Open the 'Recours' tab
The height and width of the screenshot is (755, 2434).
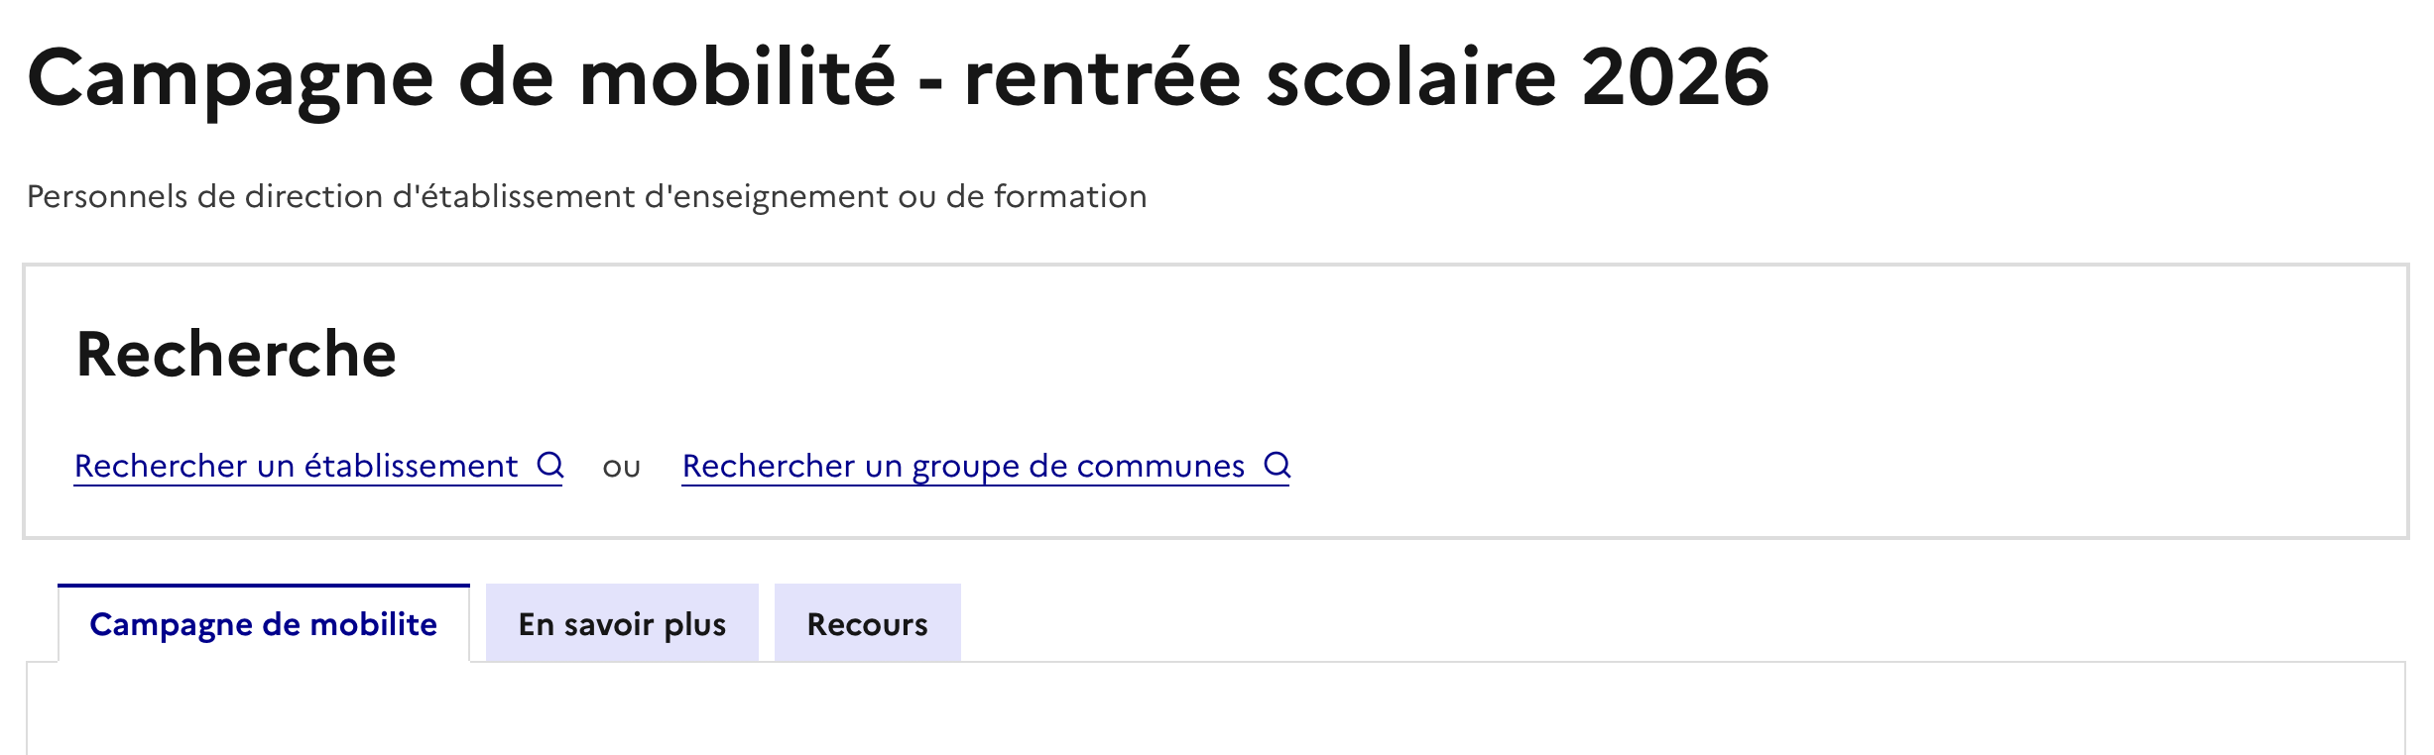(867, 624)
